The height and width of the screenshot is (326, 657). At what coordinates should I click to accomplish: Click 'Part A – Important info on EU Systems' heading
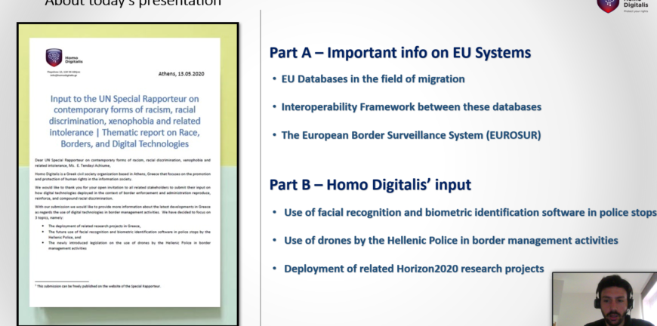[399, 53]
